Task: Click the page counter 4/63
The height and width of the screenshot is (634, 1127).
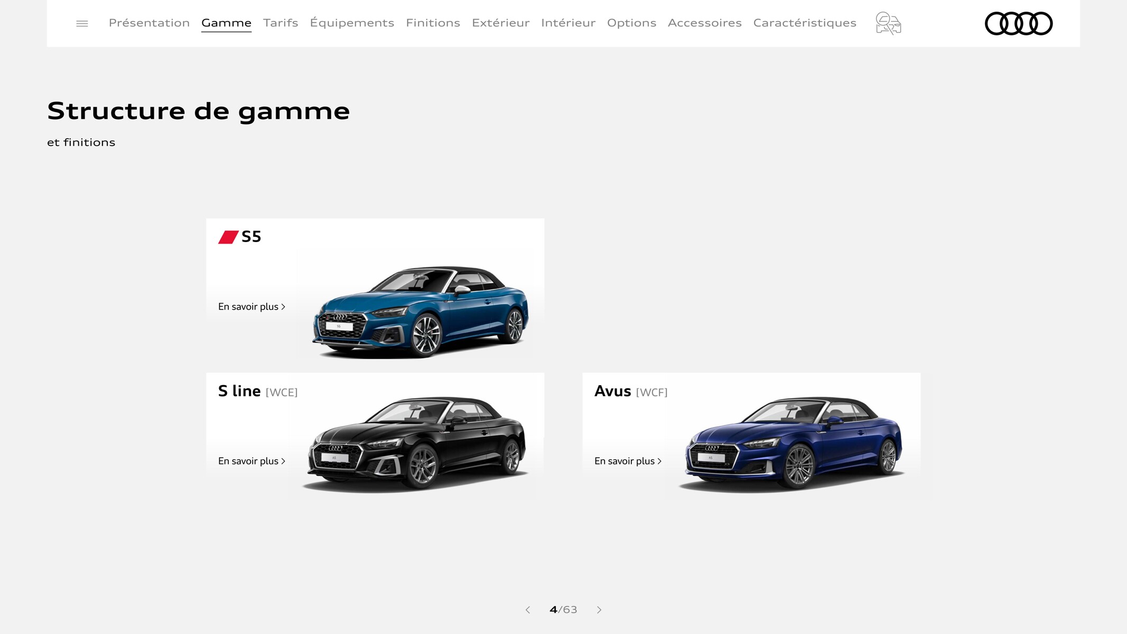Action: click(x=563, y=610)
